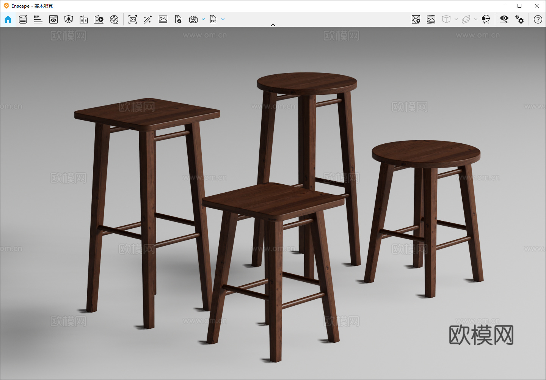
Task: Click the Upload Management file icon
Action: (x=178, y=19)
